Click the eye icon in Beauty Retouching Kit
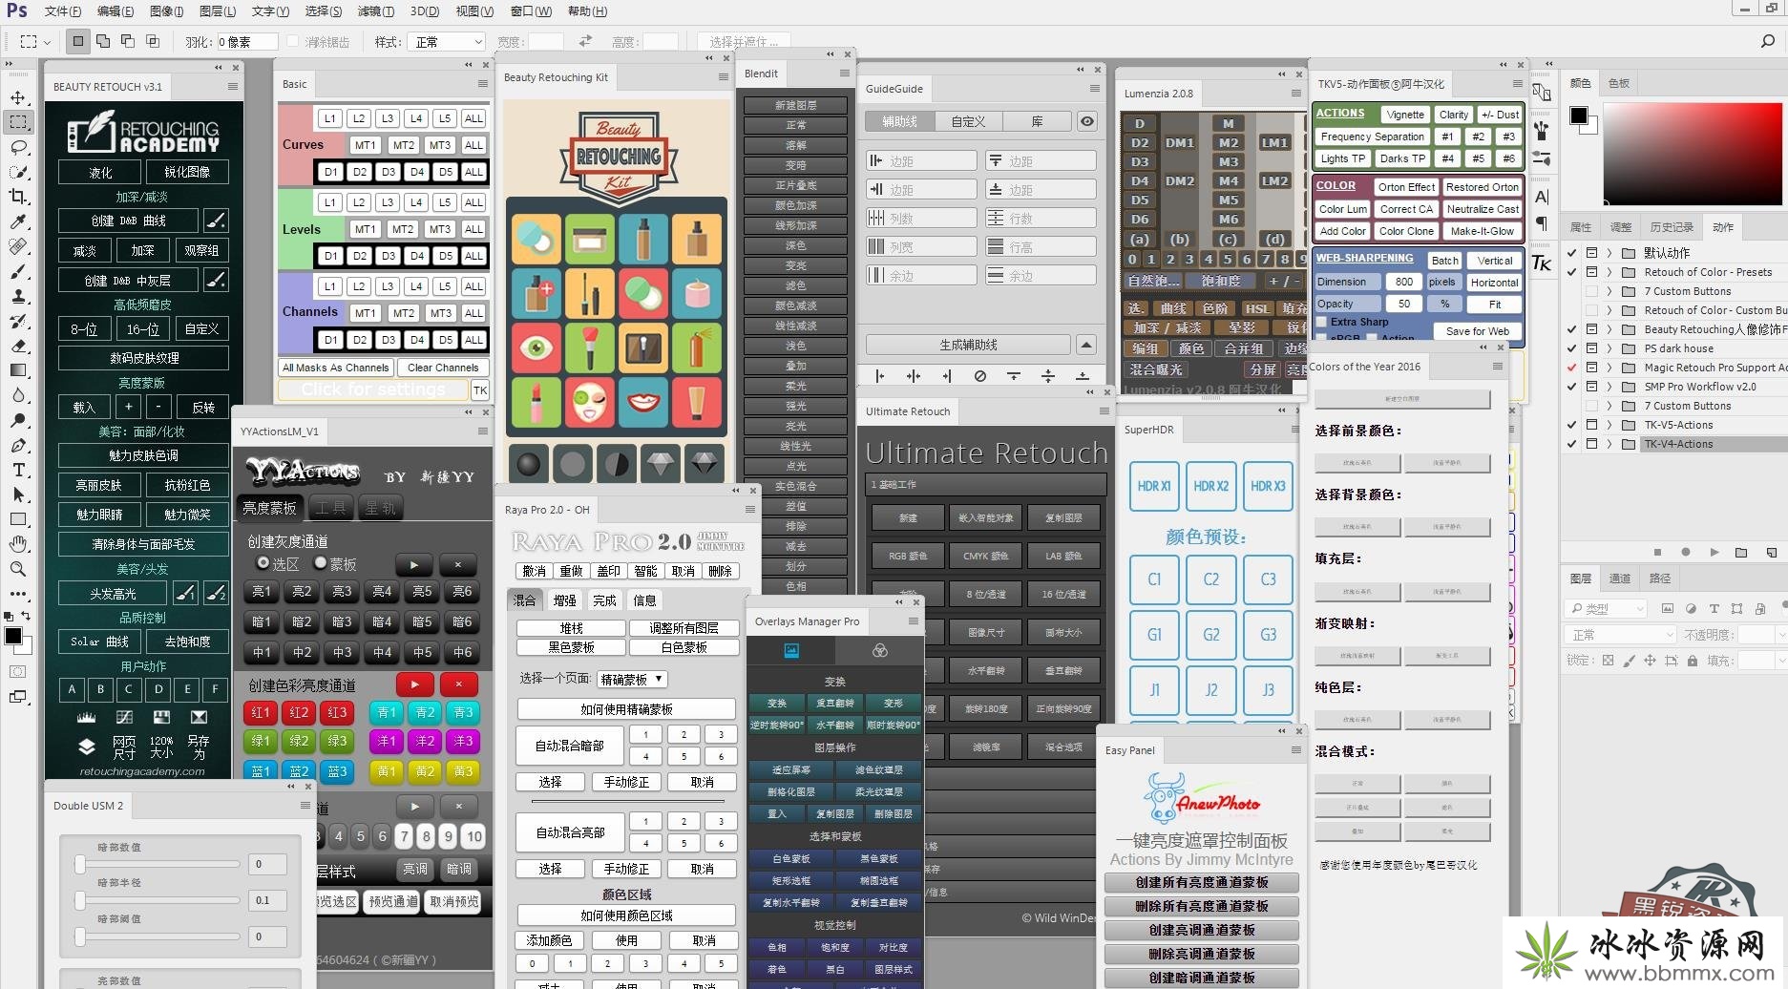The image size is (1788, 989). [x=536, y=348]
